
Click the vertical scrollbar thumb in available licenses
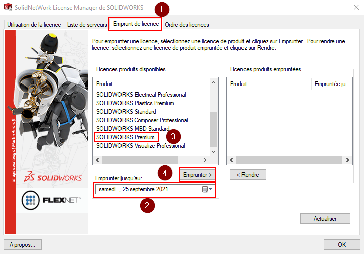click(x=213, y=129)
